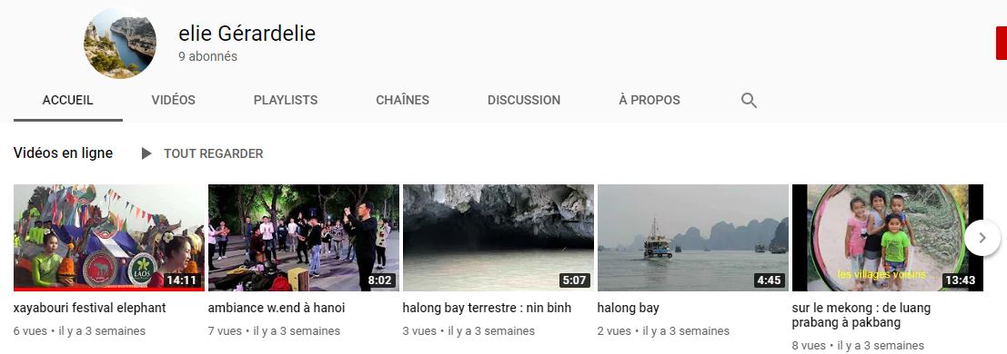Go to the DISCUSSION tab
This screenshot has height=354, width=1007.
click(x=524, y=100)
